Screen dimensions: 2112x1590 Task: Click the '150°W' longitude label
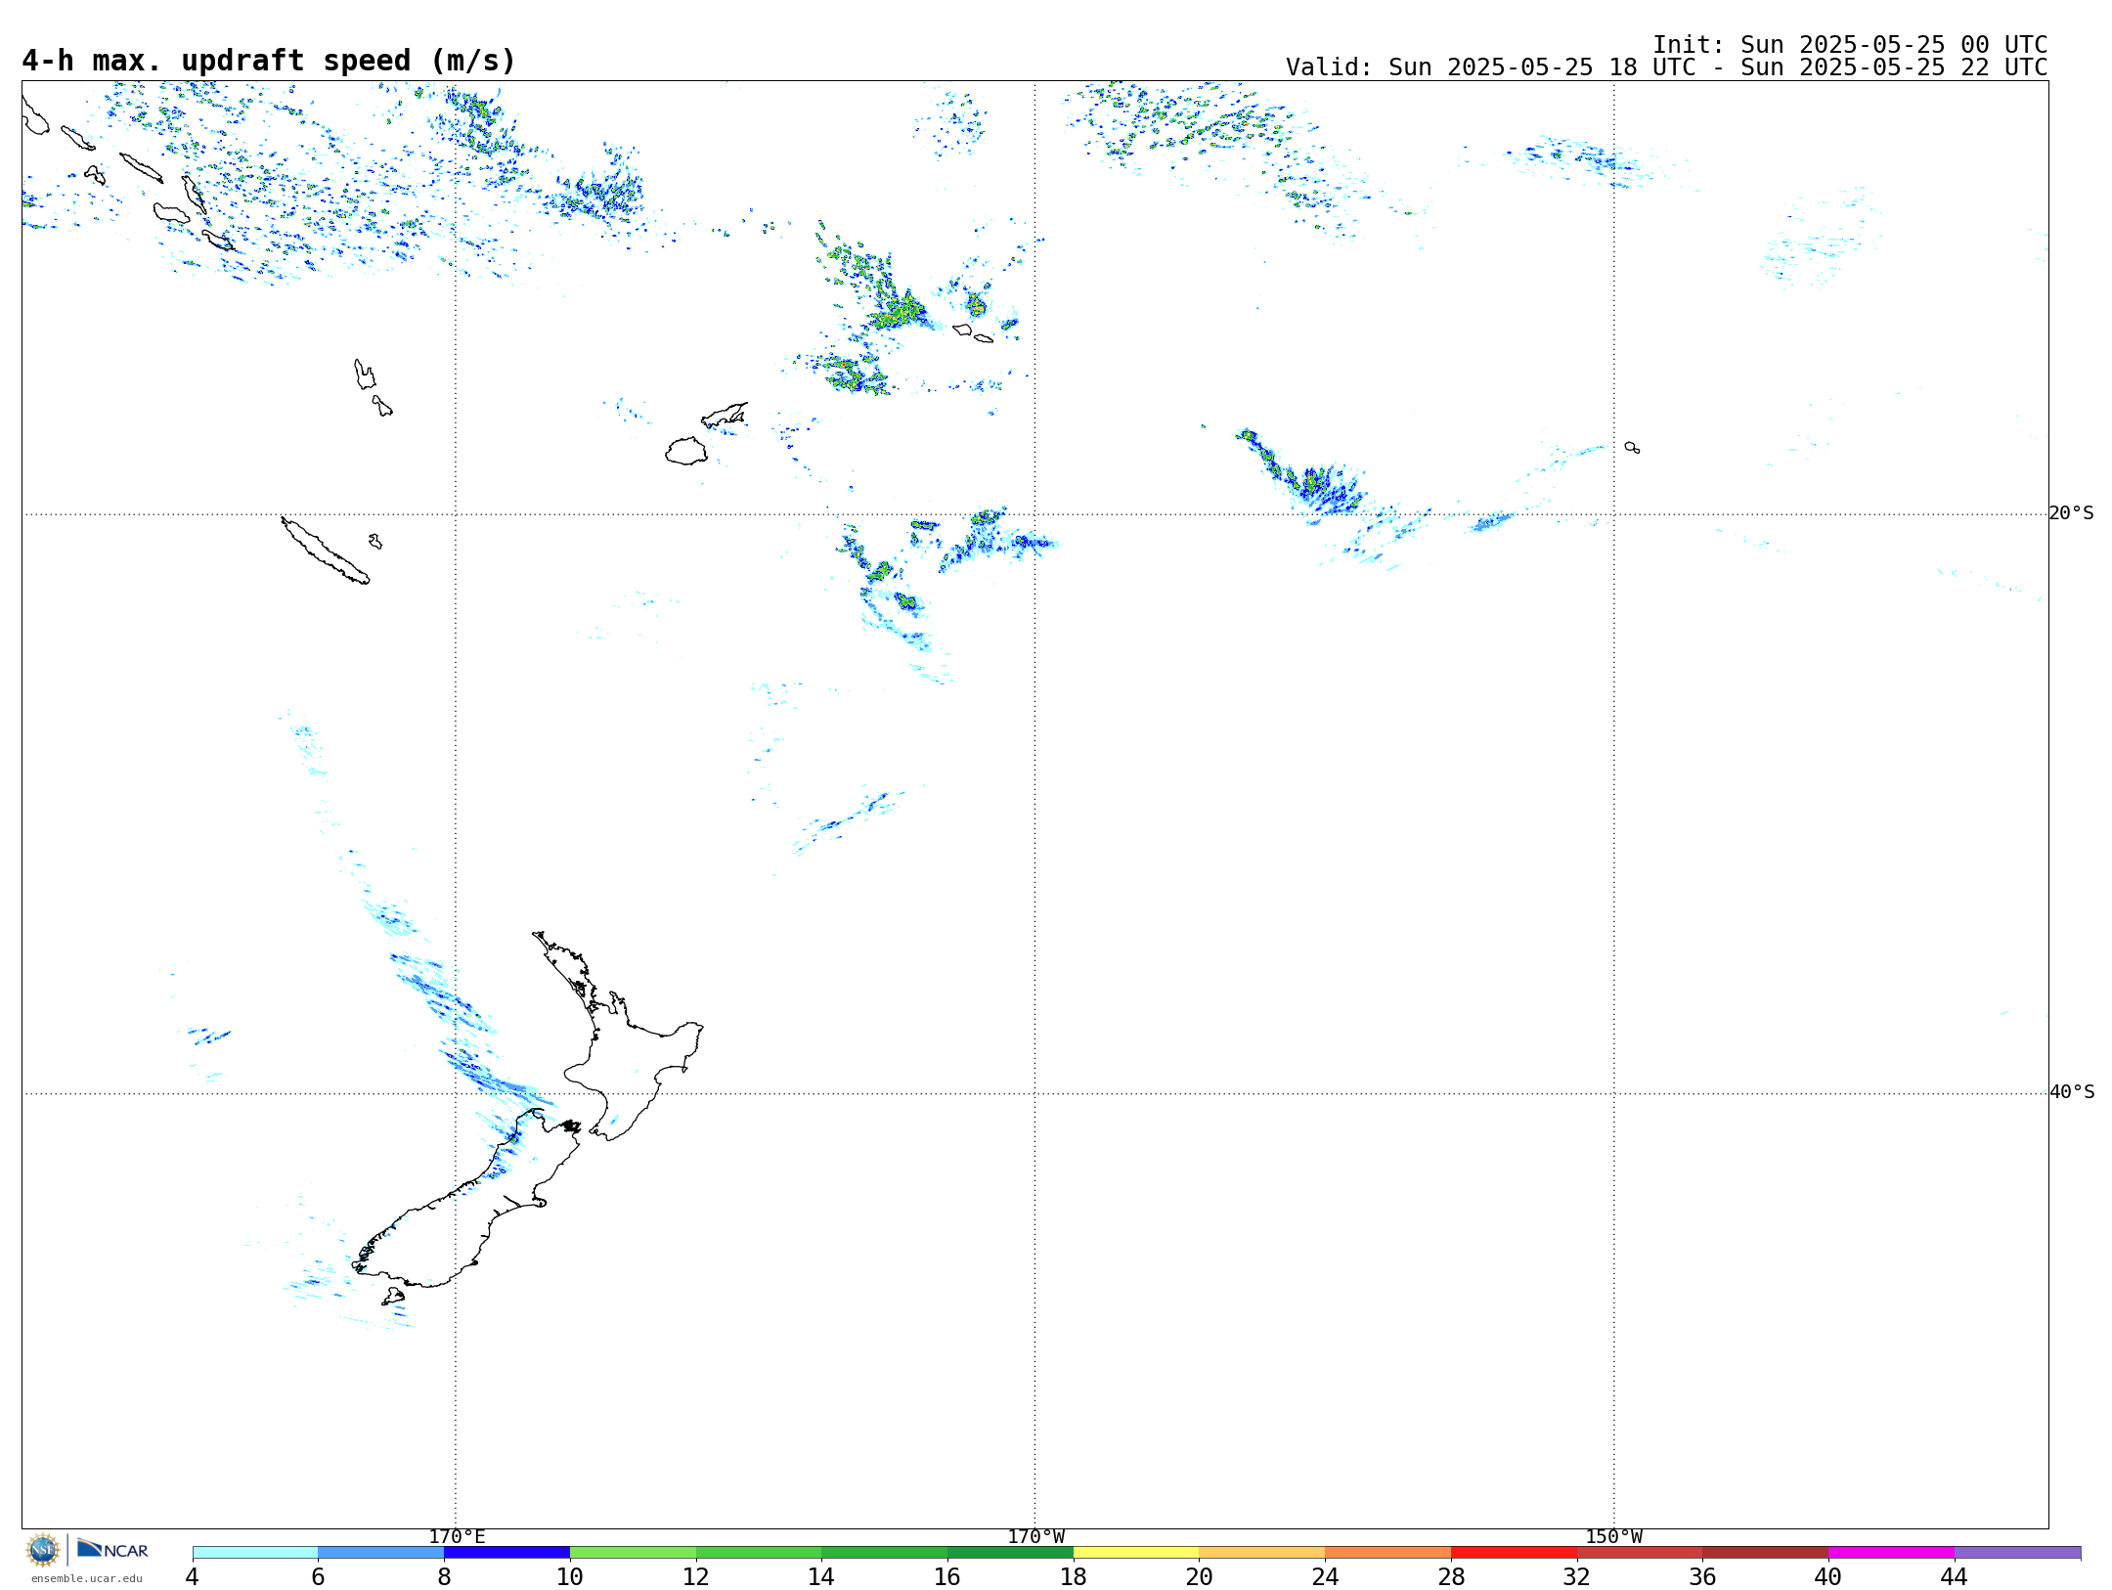coord(1613,1536)
